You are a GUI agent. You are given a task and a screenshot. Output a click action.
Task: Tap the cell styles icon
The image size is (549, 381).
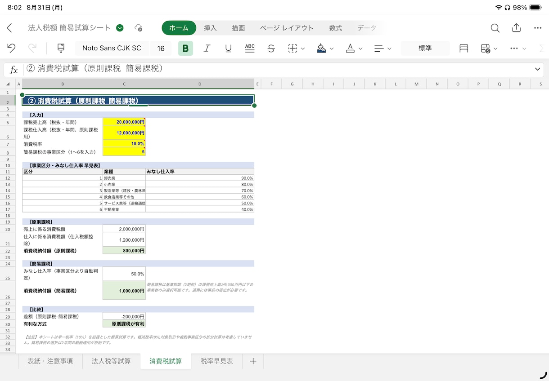click(x=464, y=48)
